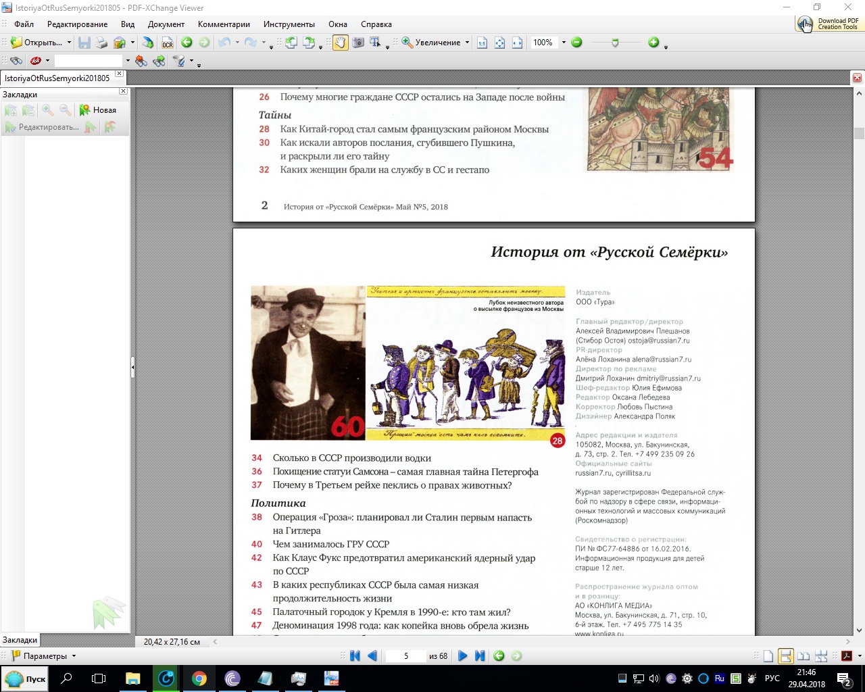Screen dimensions: 865x692
Task: Expand the zoom percentage dropdown
Action: coord(564,43)
